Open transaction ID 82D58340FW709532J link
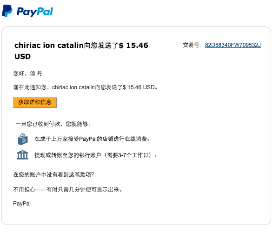 point(233,45)
